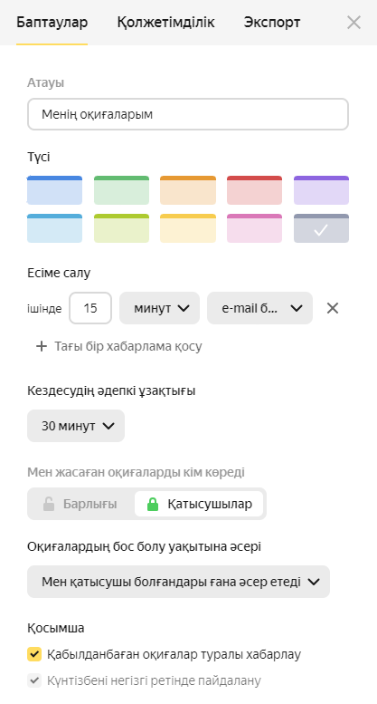Remove the 15-minute reminder with X icon
This screenshot has width=377, height=704.
coord(333,308)
